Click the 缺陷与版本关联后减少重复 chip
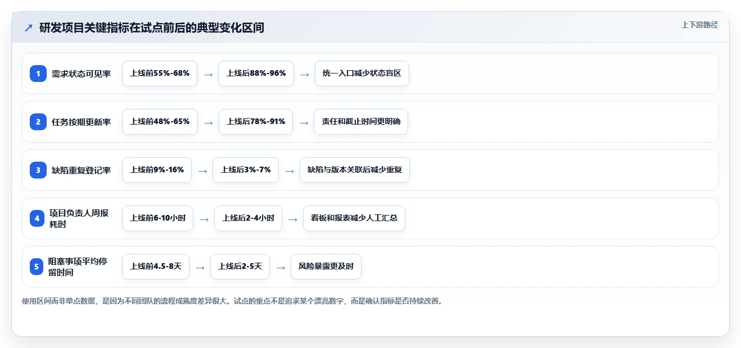 355,170
